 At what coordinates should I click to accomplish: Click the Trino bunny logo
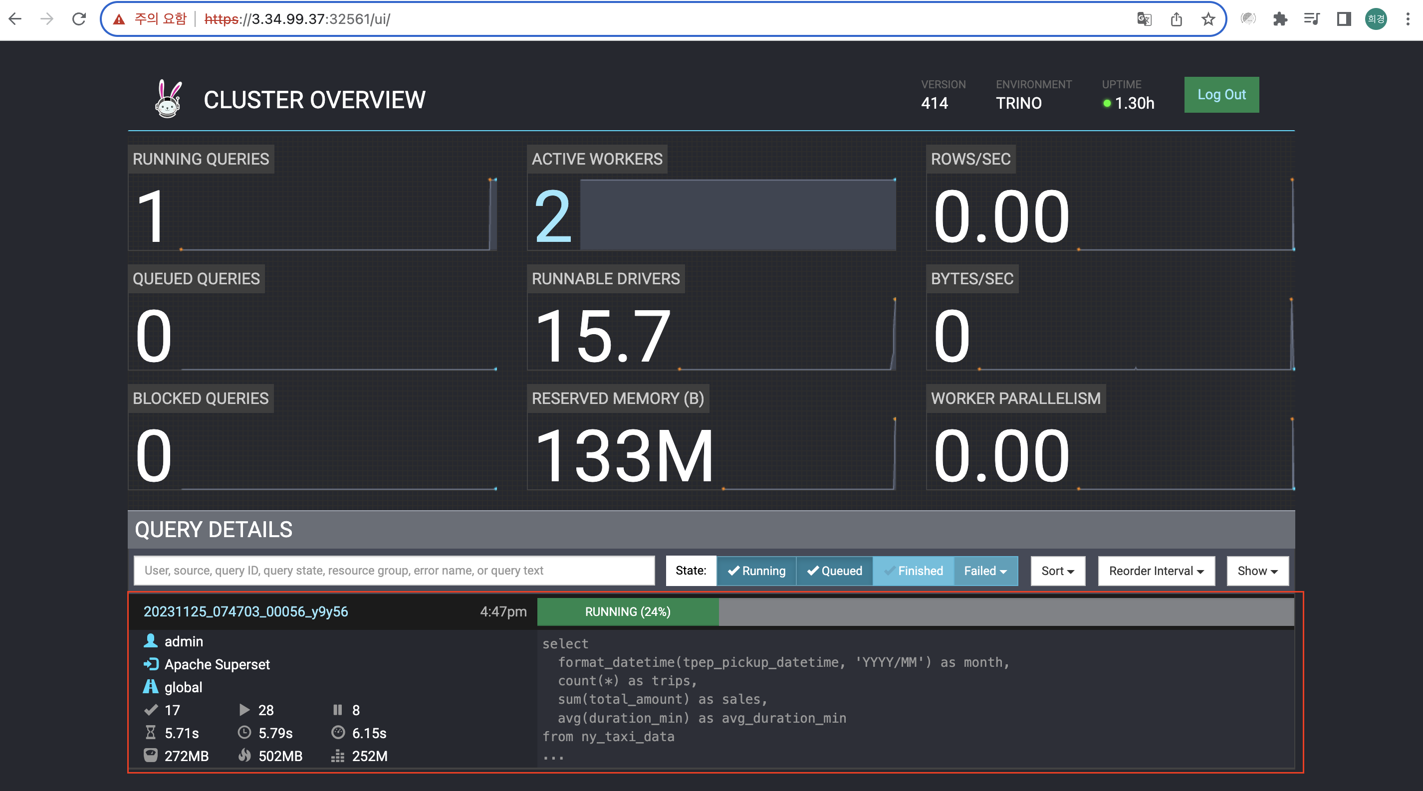(168, 99)
